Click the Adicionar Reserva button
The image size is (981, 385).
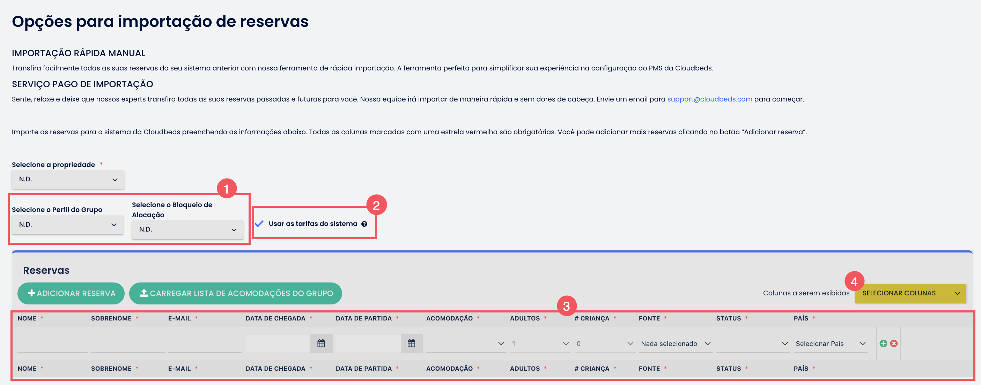pyautogui.click(x=71, y=293)
